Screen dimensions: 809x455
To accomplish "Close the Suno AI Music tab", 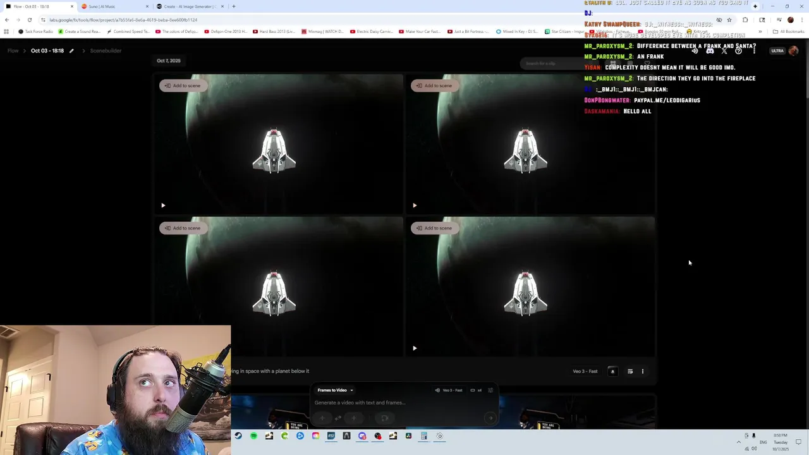I will [147, 6].
